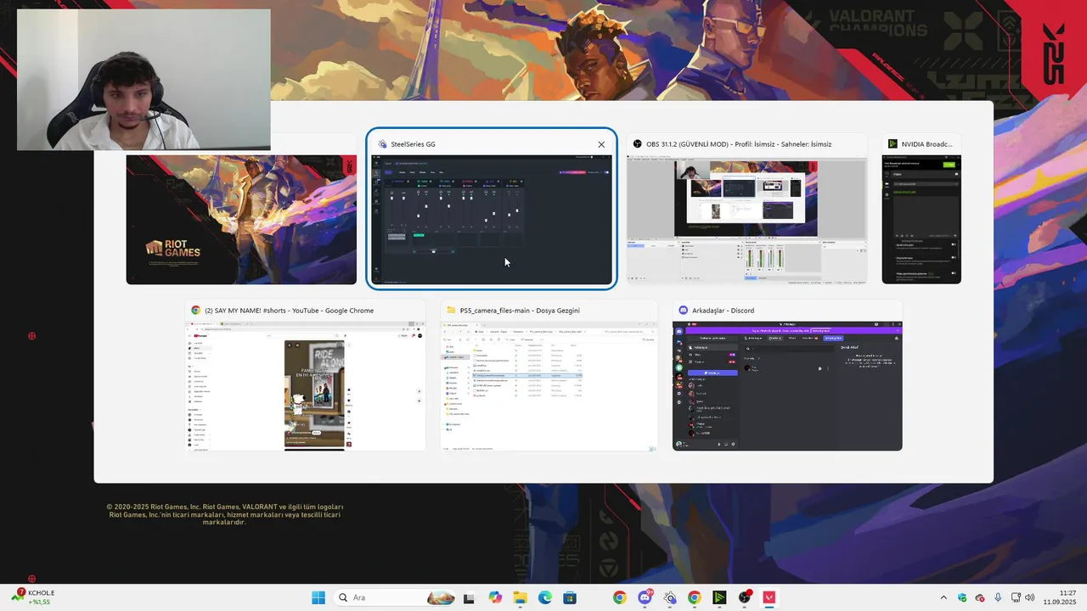Open Task View from the taskbar
Screen dimensions: 1087x611
pyautogui.click(x=469, y=597)
